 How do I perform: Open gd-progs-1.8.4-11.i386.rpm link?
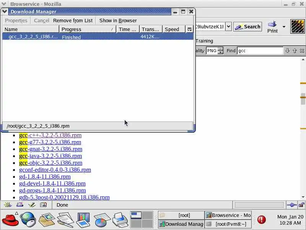52,190
